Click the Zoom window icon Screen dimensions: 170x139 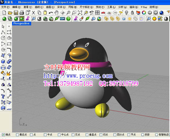(x=74, y=13)
